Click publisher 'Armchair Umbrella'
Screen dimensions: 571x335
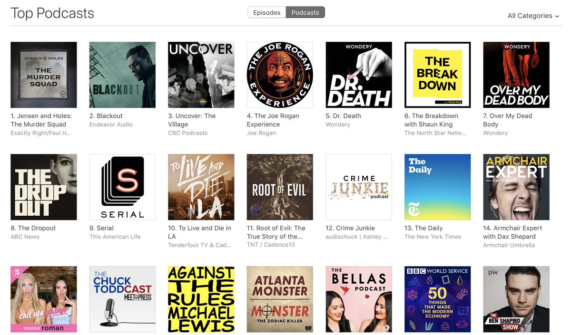509,245
